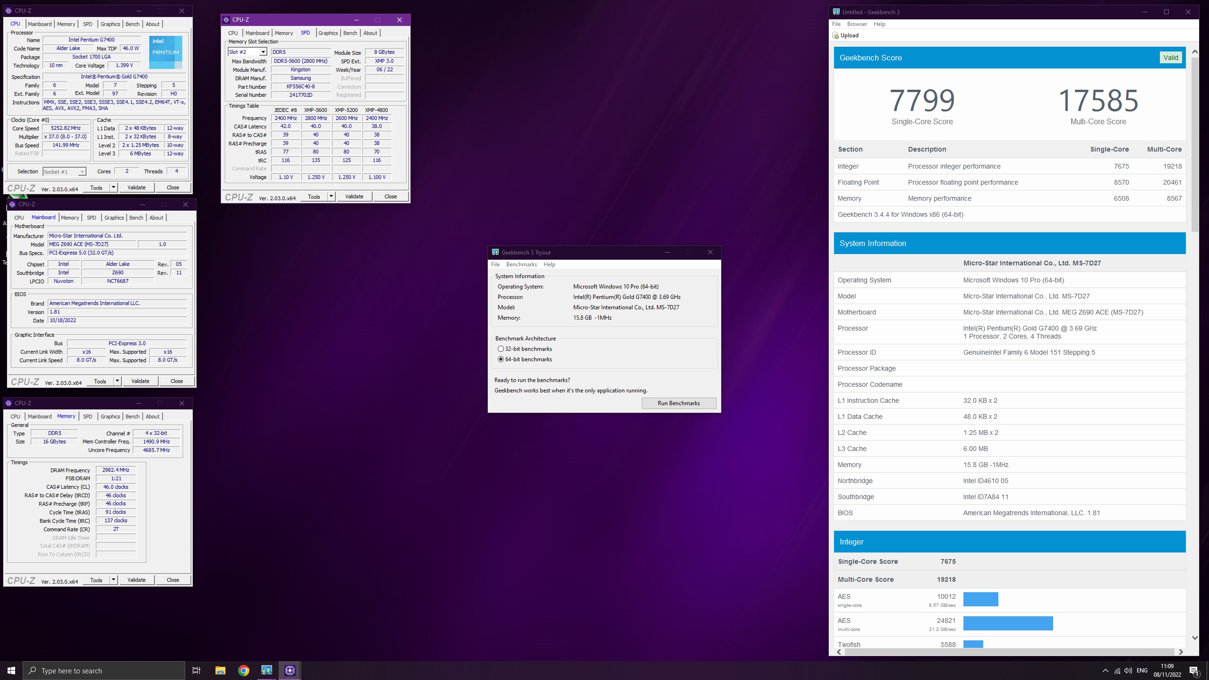The height and width of the screenshot is (680, 1209).
Task: Click the Geekbench 3 Tryout title icon
Action: pyautogui.click(x=495, y=252)
